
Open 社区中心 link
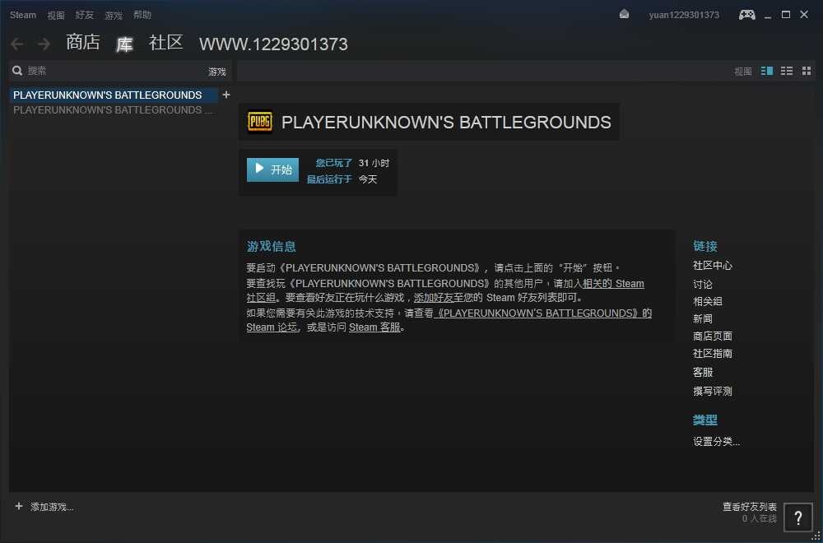tap(712, 266)
